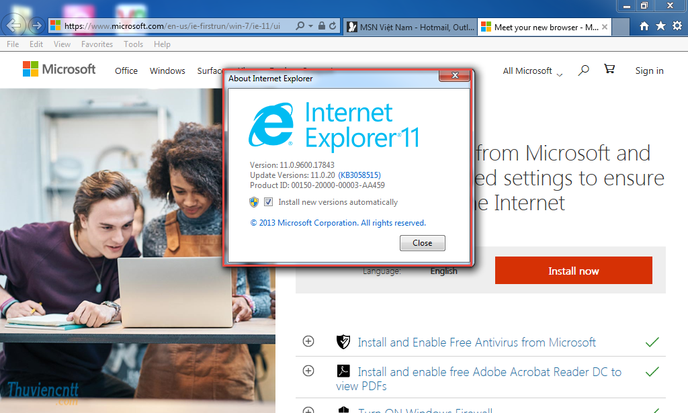Go back with the browser Back arrow
The width and height of the screenshot is (688, 413).
13,26
